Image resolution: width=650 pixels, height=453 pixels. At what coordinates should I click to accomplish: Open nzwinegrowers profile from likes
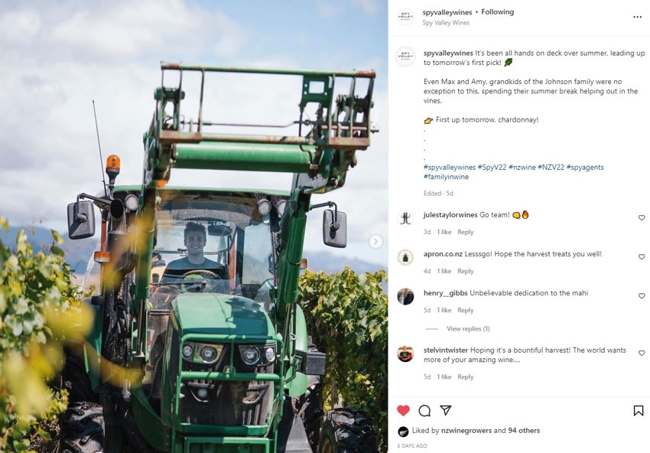(466, 431)
